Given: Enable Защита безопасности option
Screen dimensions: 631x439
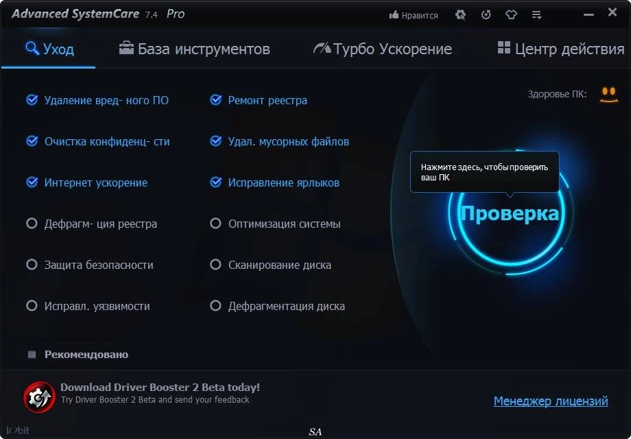Looking at the screenshot, I should click(32, 264).
